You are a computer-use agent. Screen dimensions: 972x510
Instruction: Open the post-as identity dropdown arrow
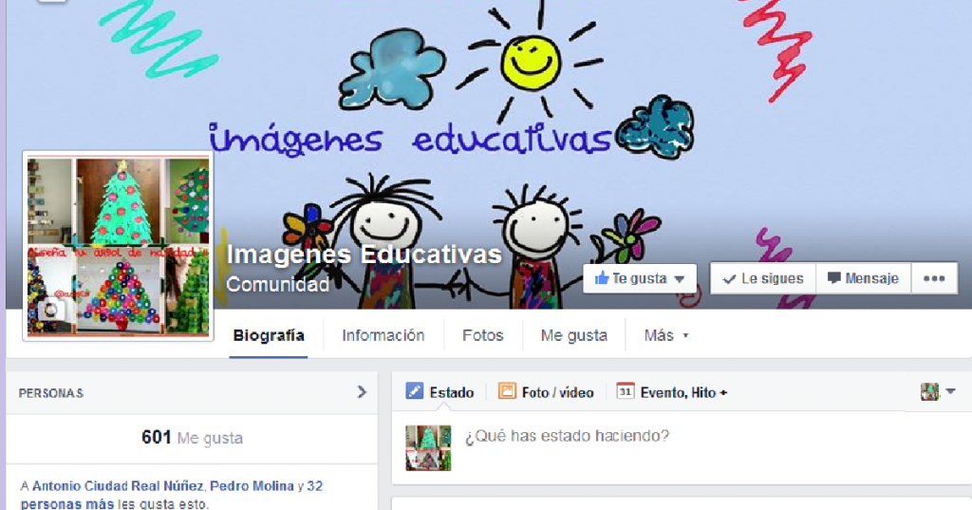tap(950, 391)
